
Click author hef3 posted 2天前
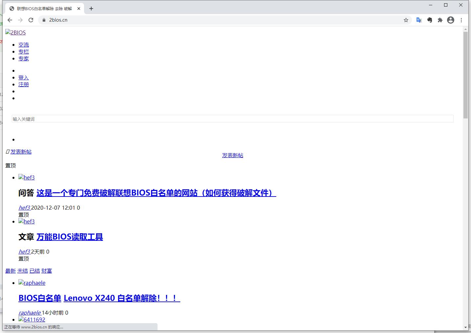24,252
